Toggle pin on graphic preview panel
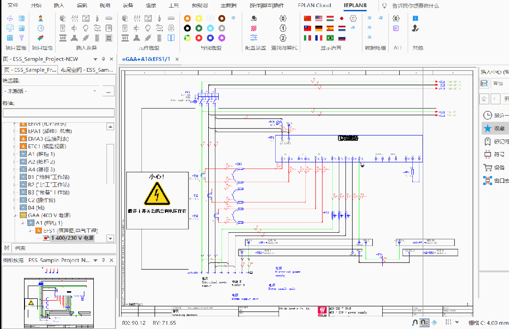Viewport: 509px width, 329px height. (103, 260)
